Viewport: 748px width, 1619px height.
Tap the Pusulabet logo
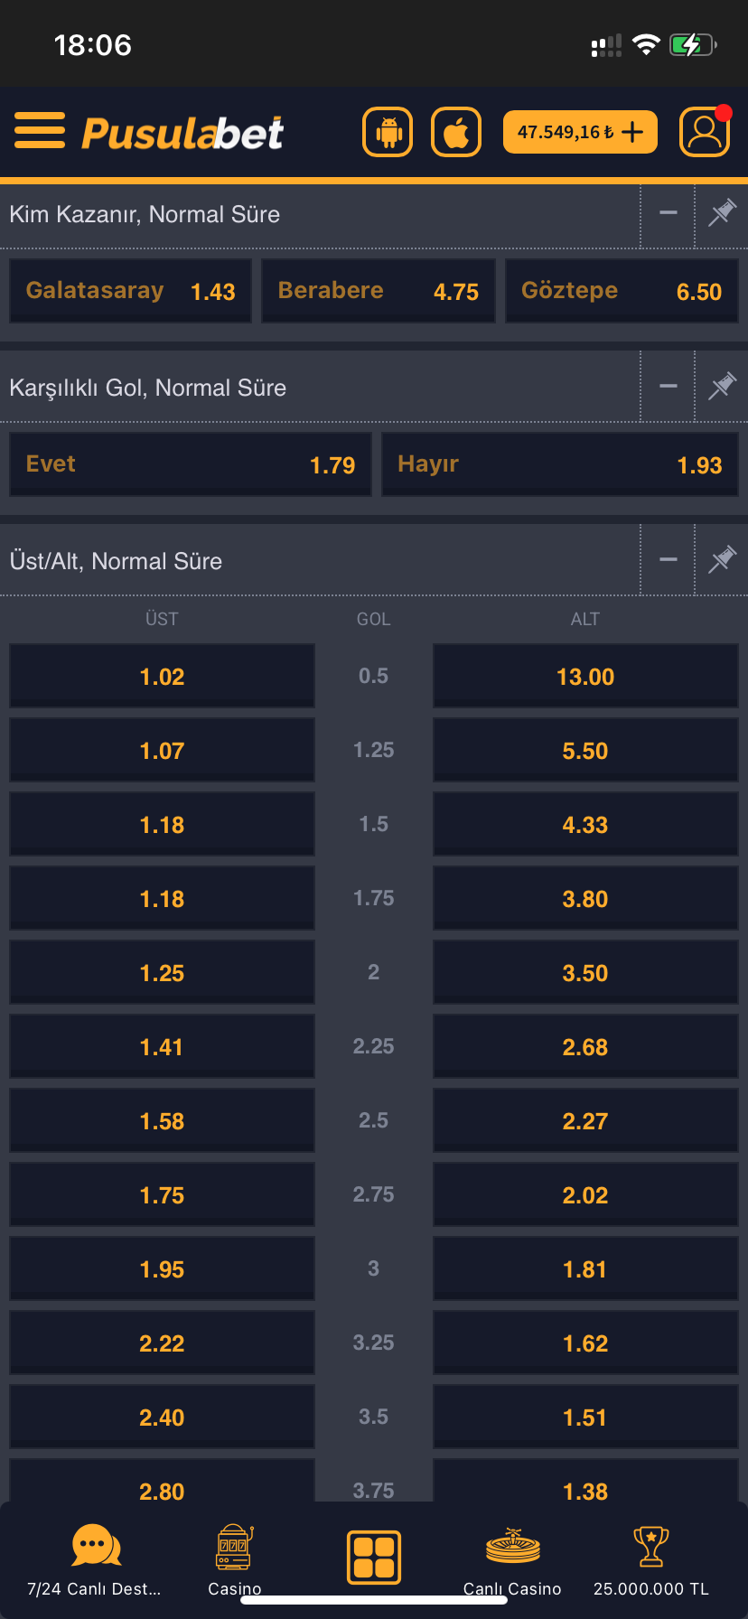(182, 133)
